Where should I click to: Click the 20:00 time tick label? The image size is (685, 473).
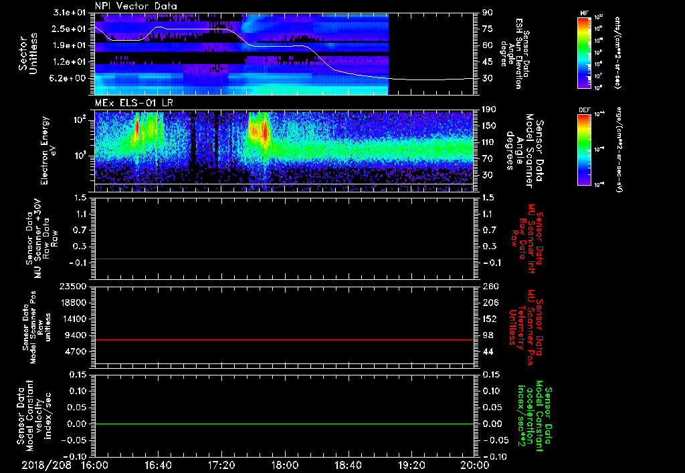475,465
